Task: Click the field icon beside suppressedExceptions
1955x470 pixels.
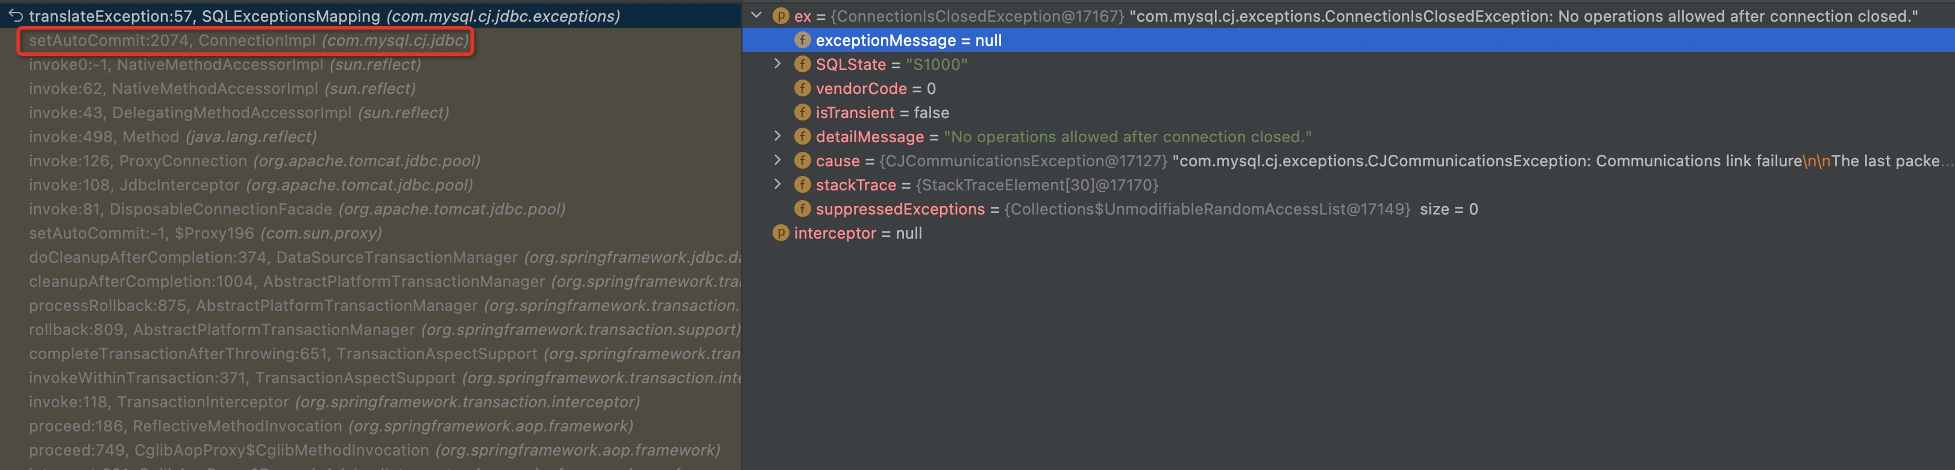Action: [x=802, y=209]
